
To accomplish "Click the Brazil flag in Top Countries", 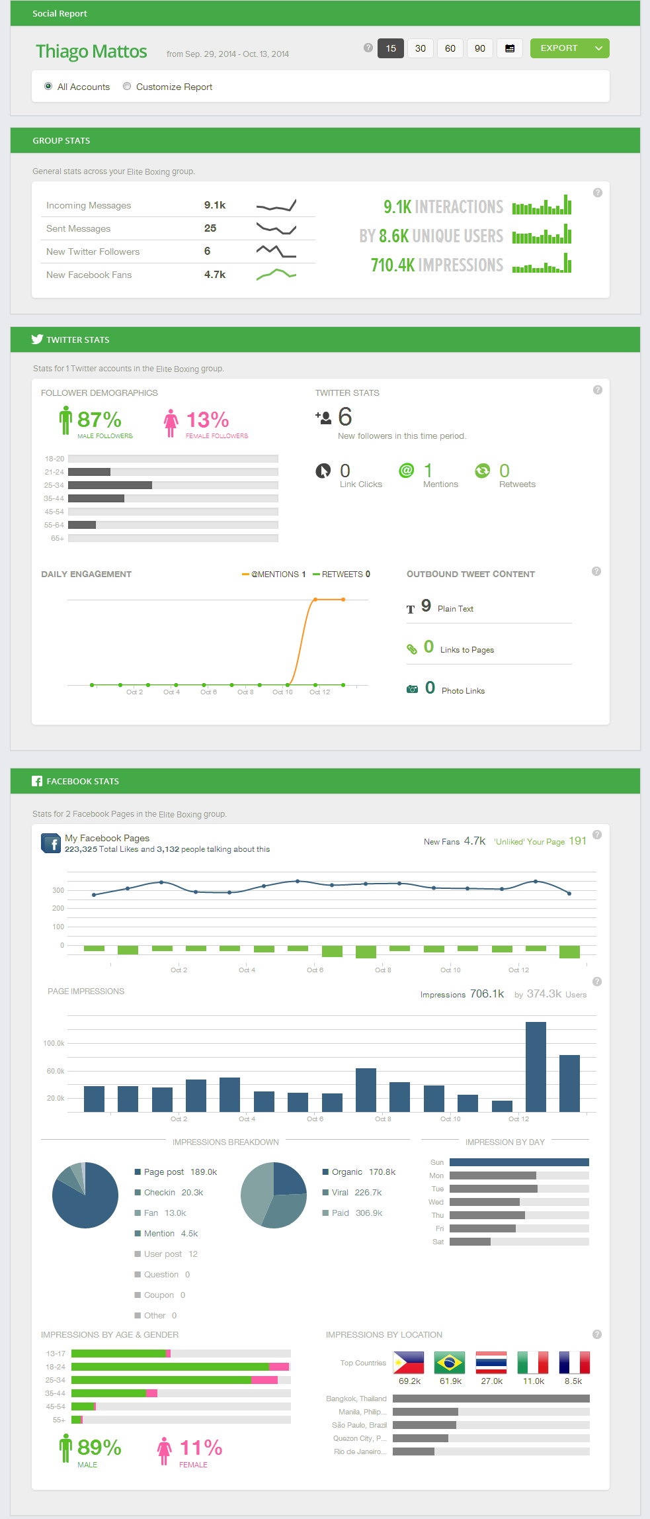I will (x=450, y=1363).
